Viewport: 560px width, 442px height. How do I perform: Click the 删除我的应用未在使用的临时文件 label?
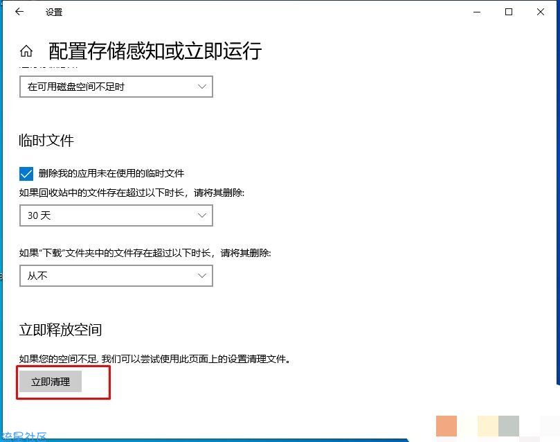(111, 174)
